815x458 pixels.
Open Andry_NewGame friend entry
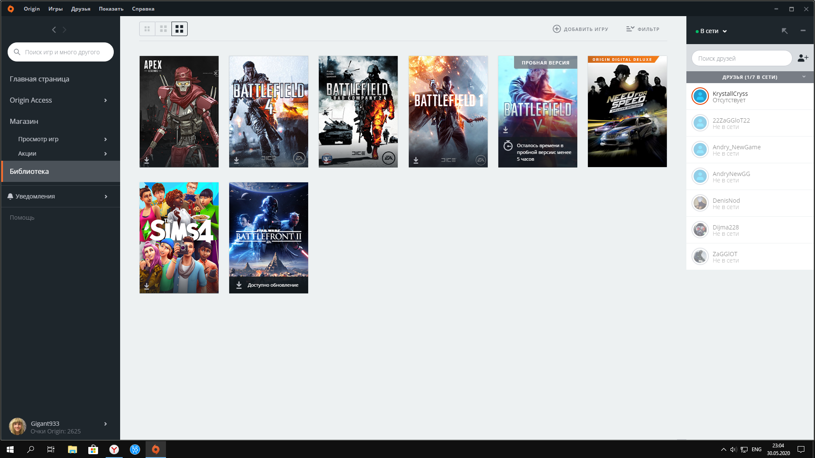point(750,150)
